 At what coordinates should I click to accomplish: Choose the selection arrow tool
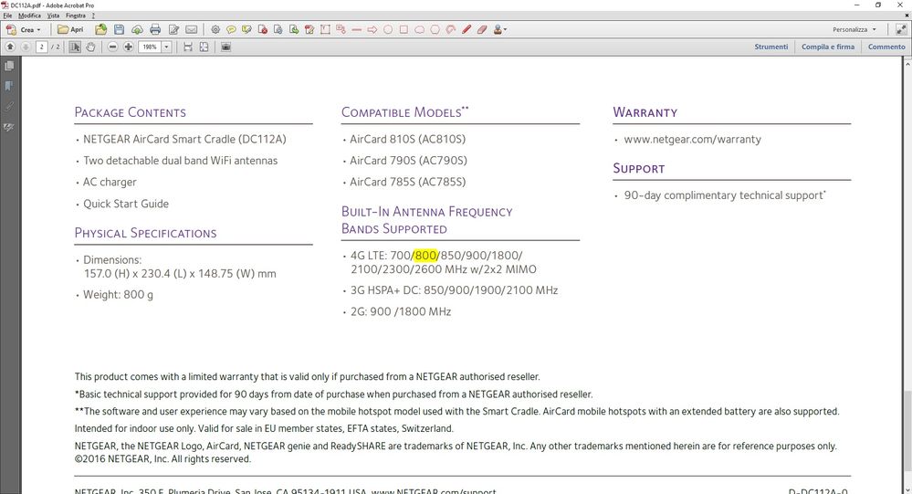75,47
